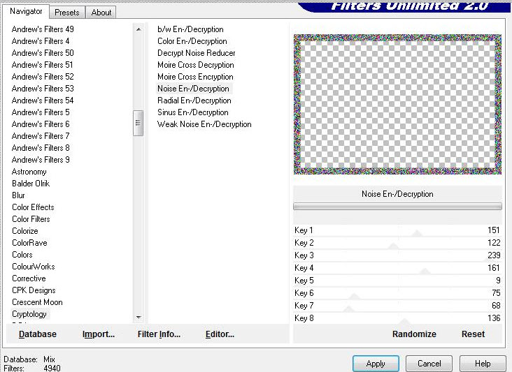512x372 pixels.
Task: Select Andrew's Filters 5 category
Action: 41,112
